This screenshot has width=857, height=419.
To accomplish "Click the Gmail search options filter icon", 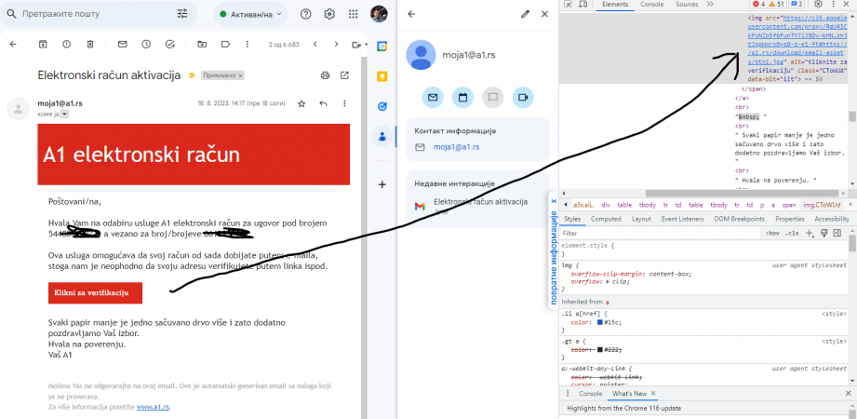I will pyautogui.click(x=182, y=14).
